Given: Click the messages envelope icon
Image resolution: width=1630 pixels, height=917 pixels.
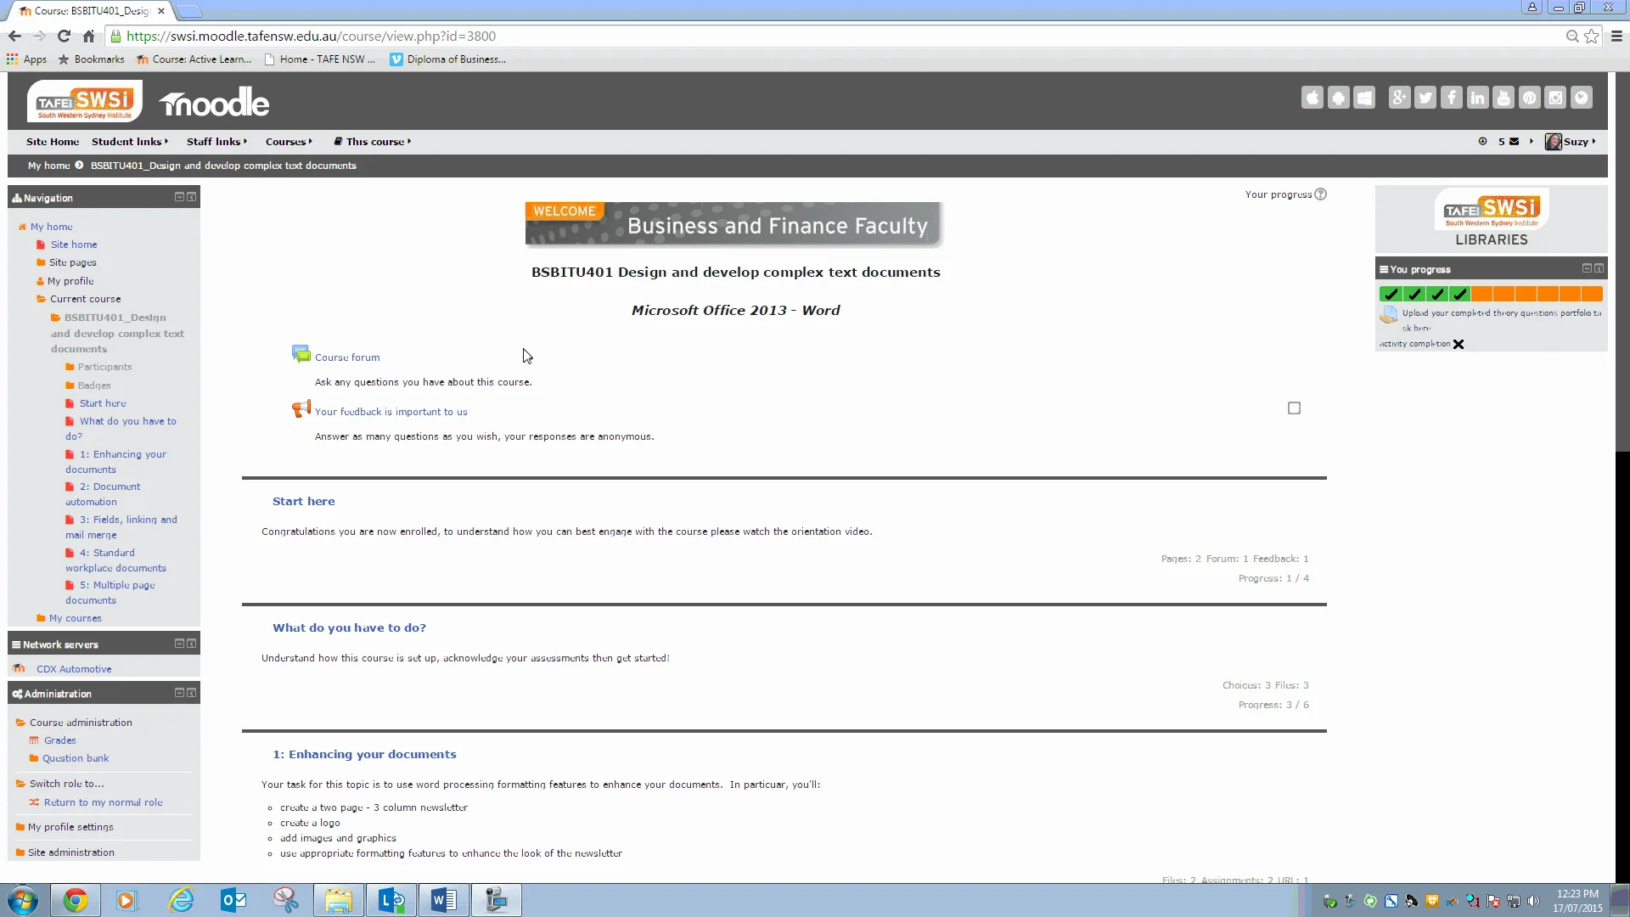Looking at the screenshot, I should (1514, 142).
